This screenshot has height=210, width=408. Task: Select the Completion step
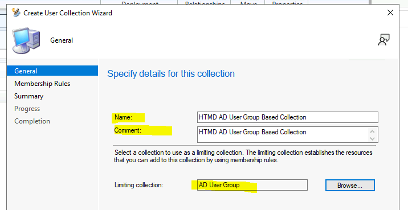click(x=32, y=121)
